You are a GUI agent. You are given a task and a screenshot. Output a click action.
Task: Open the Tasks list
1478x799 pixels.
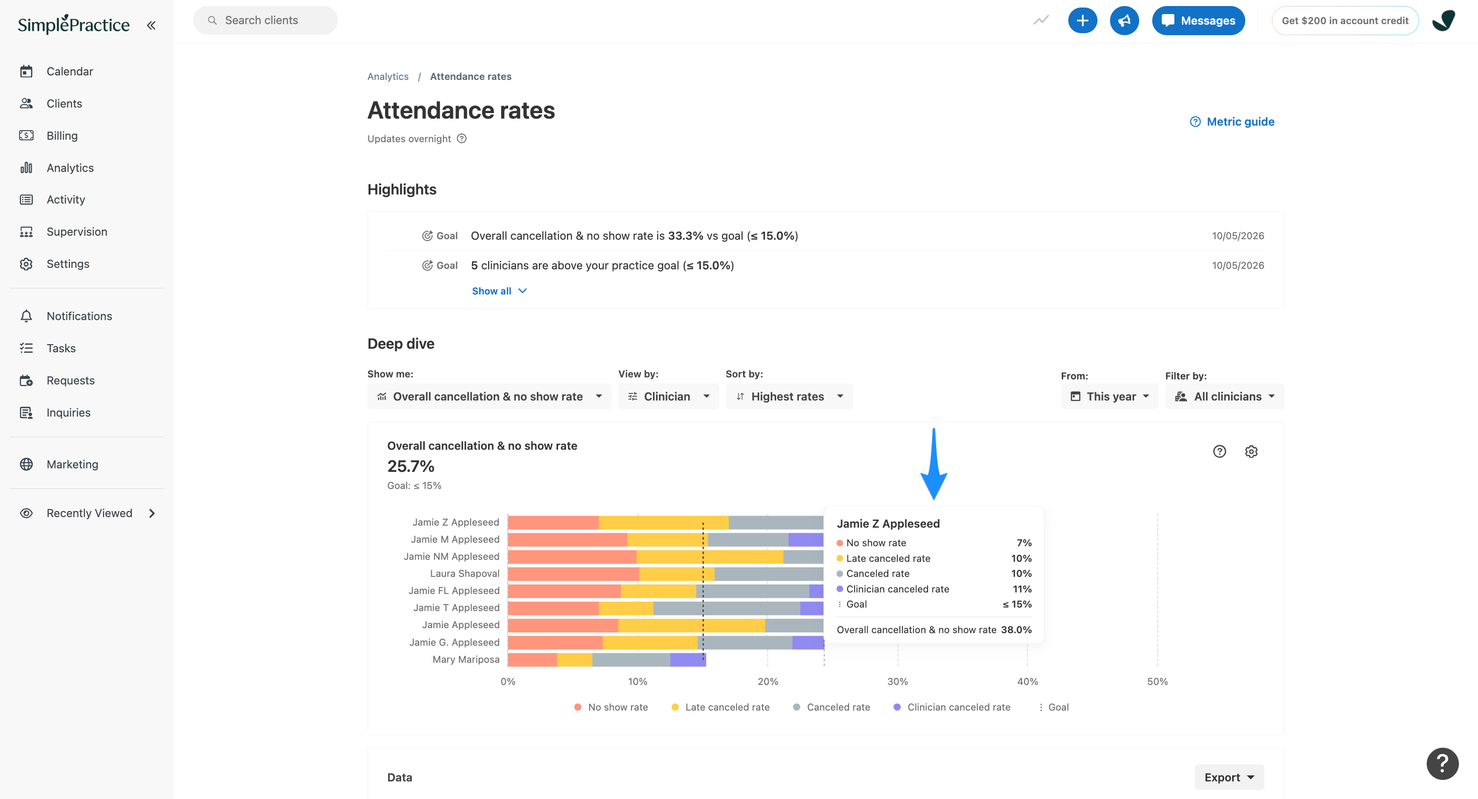(61, 348)
